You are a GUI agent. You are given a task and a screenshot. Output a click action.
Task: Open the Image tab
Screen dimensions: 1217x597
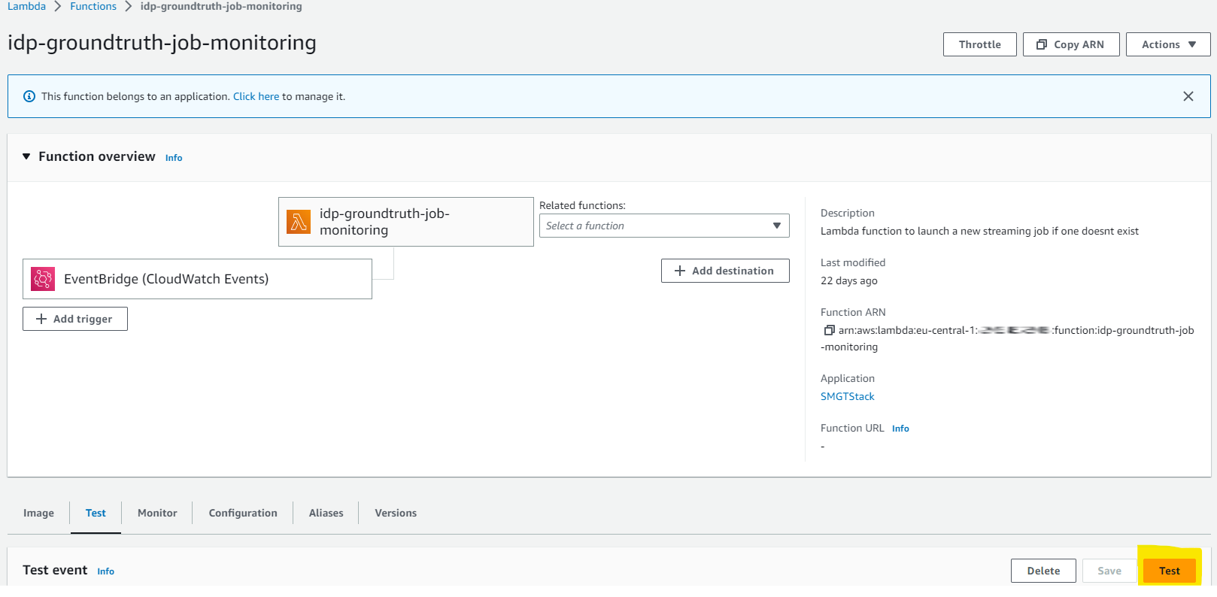[x=38, y=513]
